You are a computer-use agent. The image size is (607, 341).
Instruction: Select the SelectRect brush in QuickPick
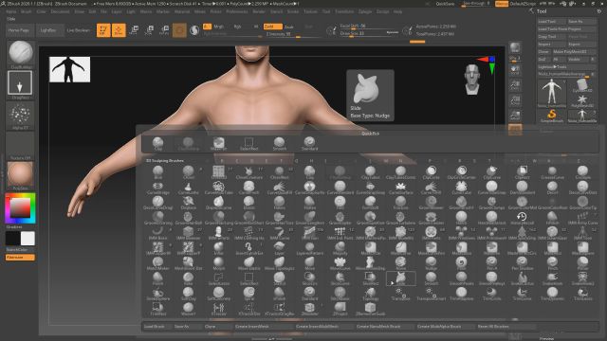tap(248, 143)
